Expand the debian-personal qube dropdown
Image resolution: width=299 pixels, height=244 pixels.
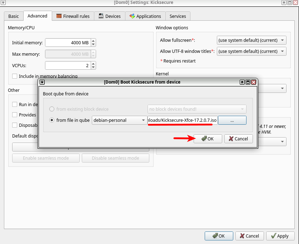click(119, 120)
